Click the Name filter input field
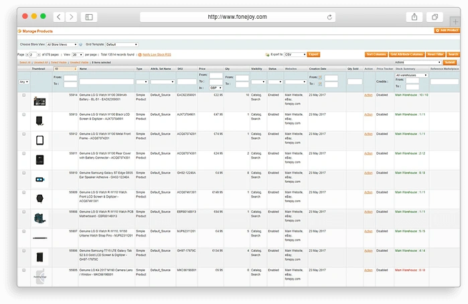The width and height of the screenshot is (468, 304). click(x=106, y=82)
